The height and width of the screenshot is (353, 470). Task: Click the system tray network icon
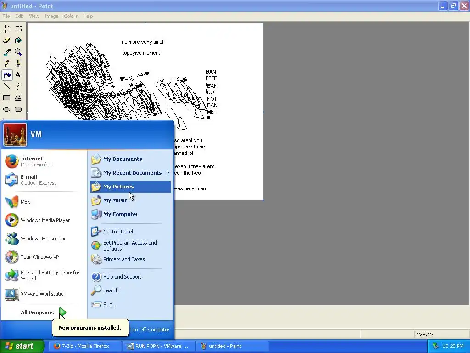coord(436,347)
